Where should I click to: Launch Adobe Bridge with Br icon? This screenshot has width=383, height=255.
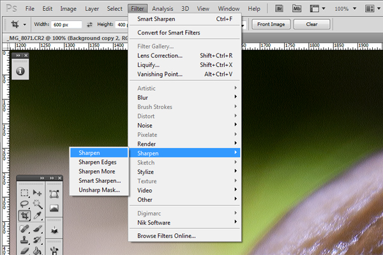point(279,9)
